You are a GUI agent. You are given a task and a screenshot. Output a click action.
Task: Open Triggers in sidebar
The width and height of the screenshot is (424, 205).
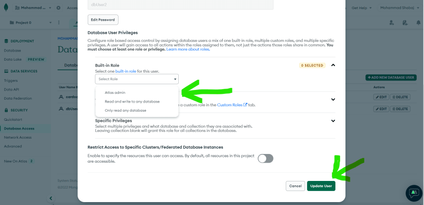pyautogui.click(x=11, y=80)
